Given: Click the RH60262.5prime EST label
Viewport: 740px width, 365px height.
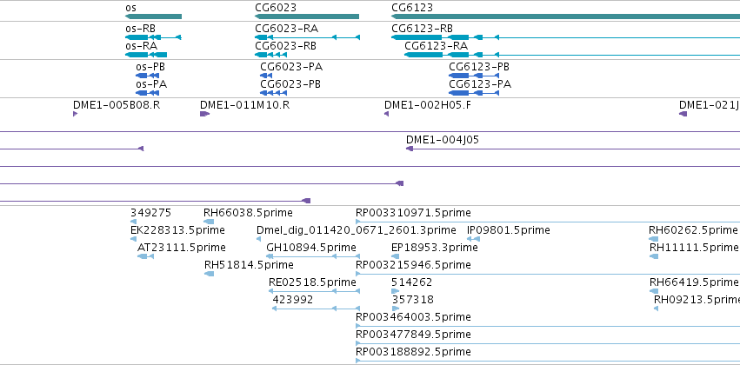Looking at the screenshot, I should (693, 230).
